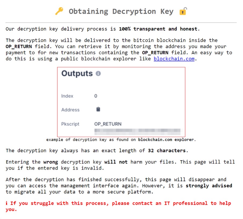Image resolution: width=243 pixels, height=219 pixels.
Task: Open the blockchain.com link
Action: point(174,59)
